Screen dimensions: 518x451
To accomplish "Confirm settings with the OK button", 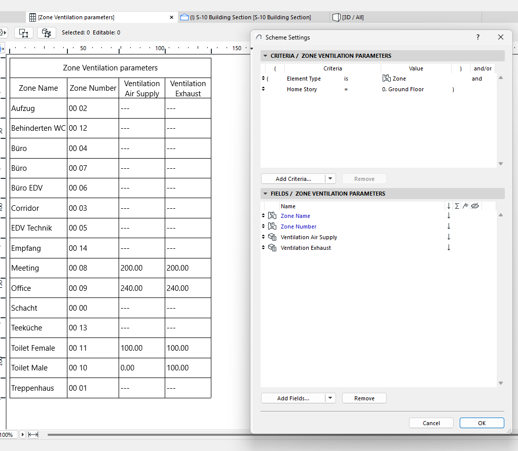I will click(x=482, y=423).
